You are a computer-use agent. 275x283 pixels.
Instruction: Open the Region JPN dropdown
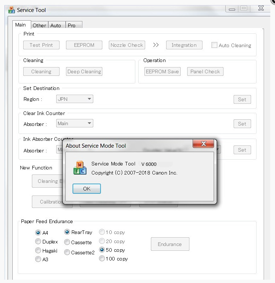(75, 99)
